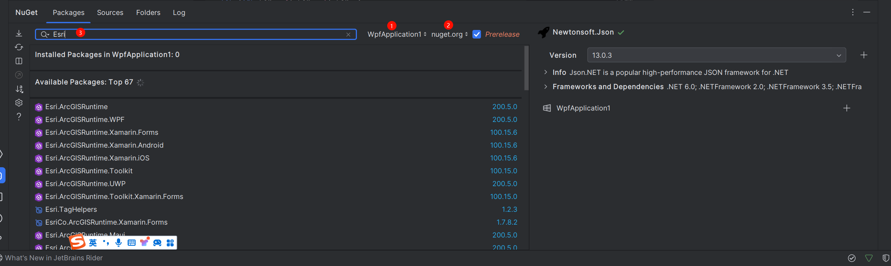The width and height of the screenshot is (891, 266).
Task: Click the shield status bar icon
Action: [x=886, y=258]
